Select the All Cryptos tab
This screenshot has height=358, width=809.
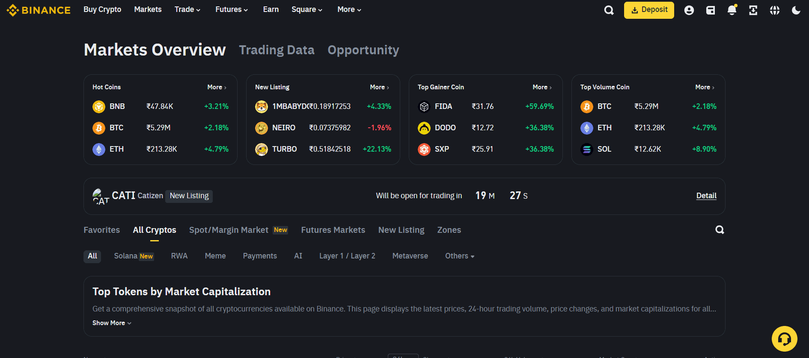pos(155,230)
